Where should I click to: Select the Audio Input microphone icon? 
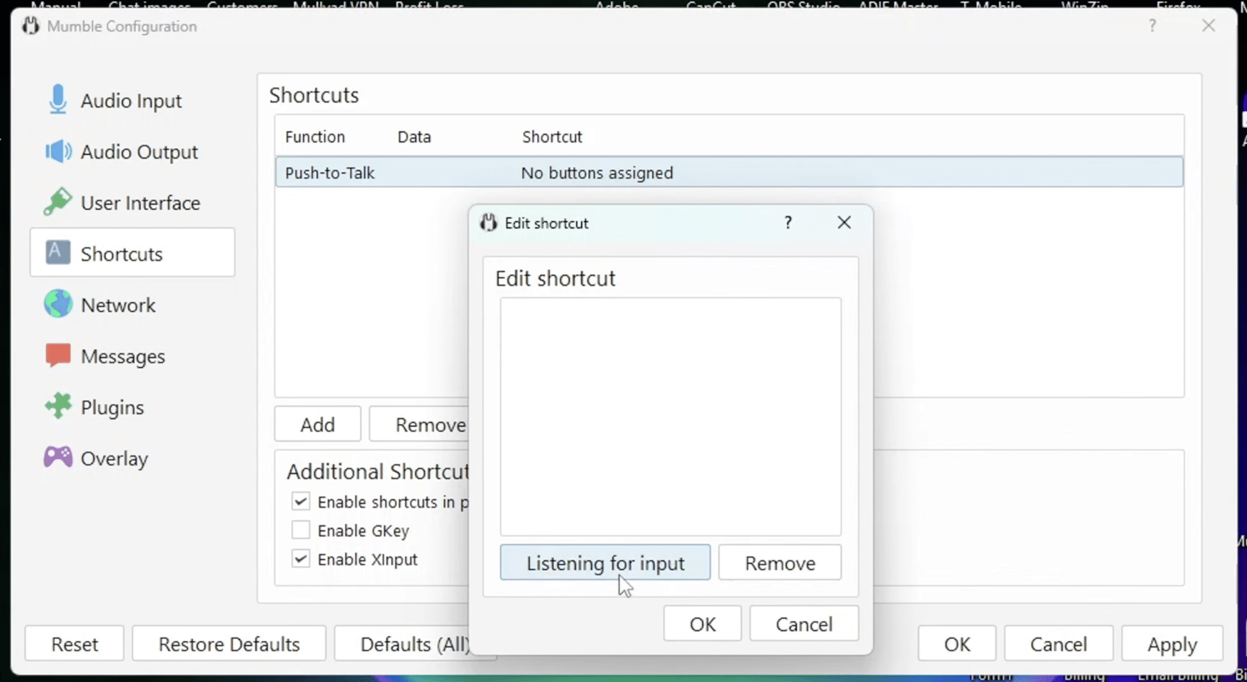coord(57,100)
